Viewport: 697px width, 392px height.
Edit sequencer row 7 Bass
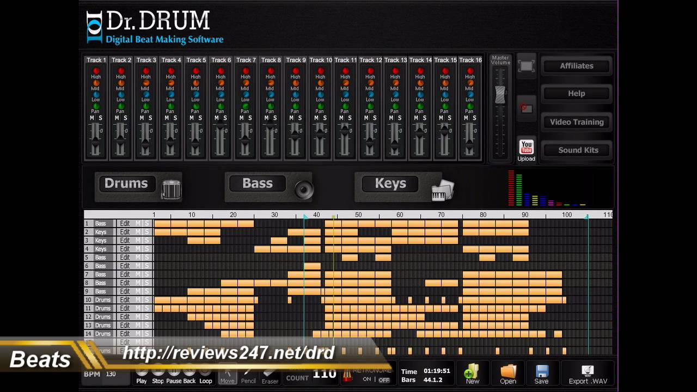(x=125, y=274)
